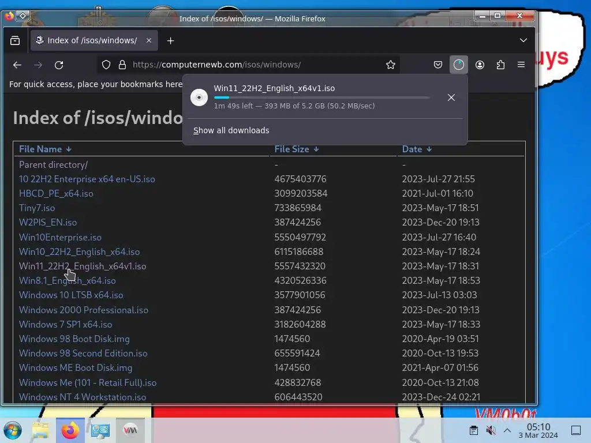The height and width of the screenshot is (443, 591).
Task: Select the Index of /isos/windows/ tab
Action: (x=94, y=40)
